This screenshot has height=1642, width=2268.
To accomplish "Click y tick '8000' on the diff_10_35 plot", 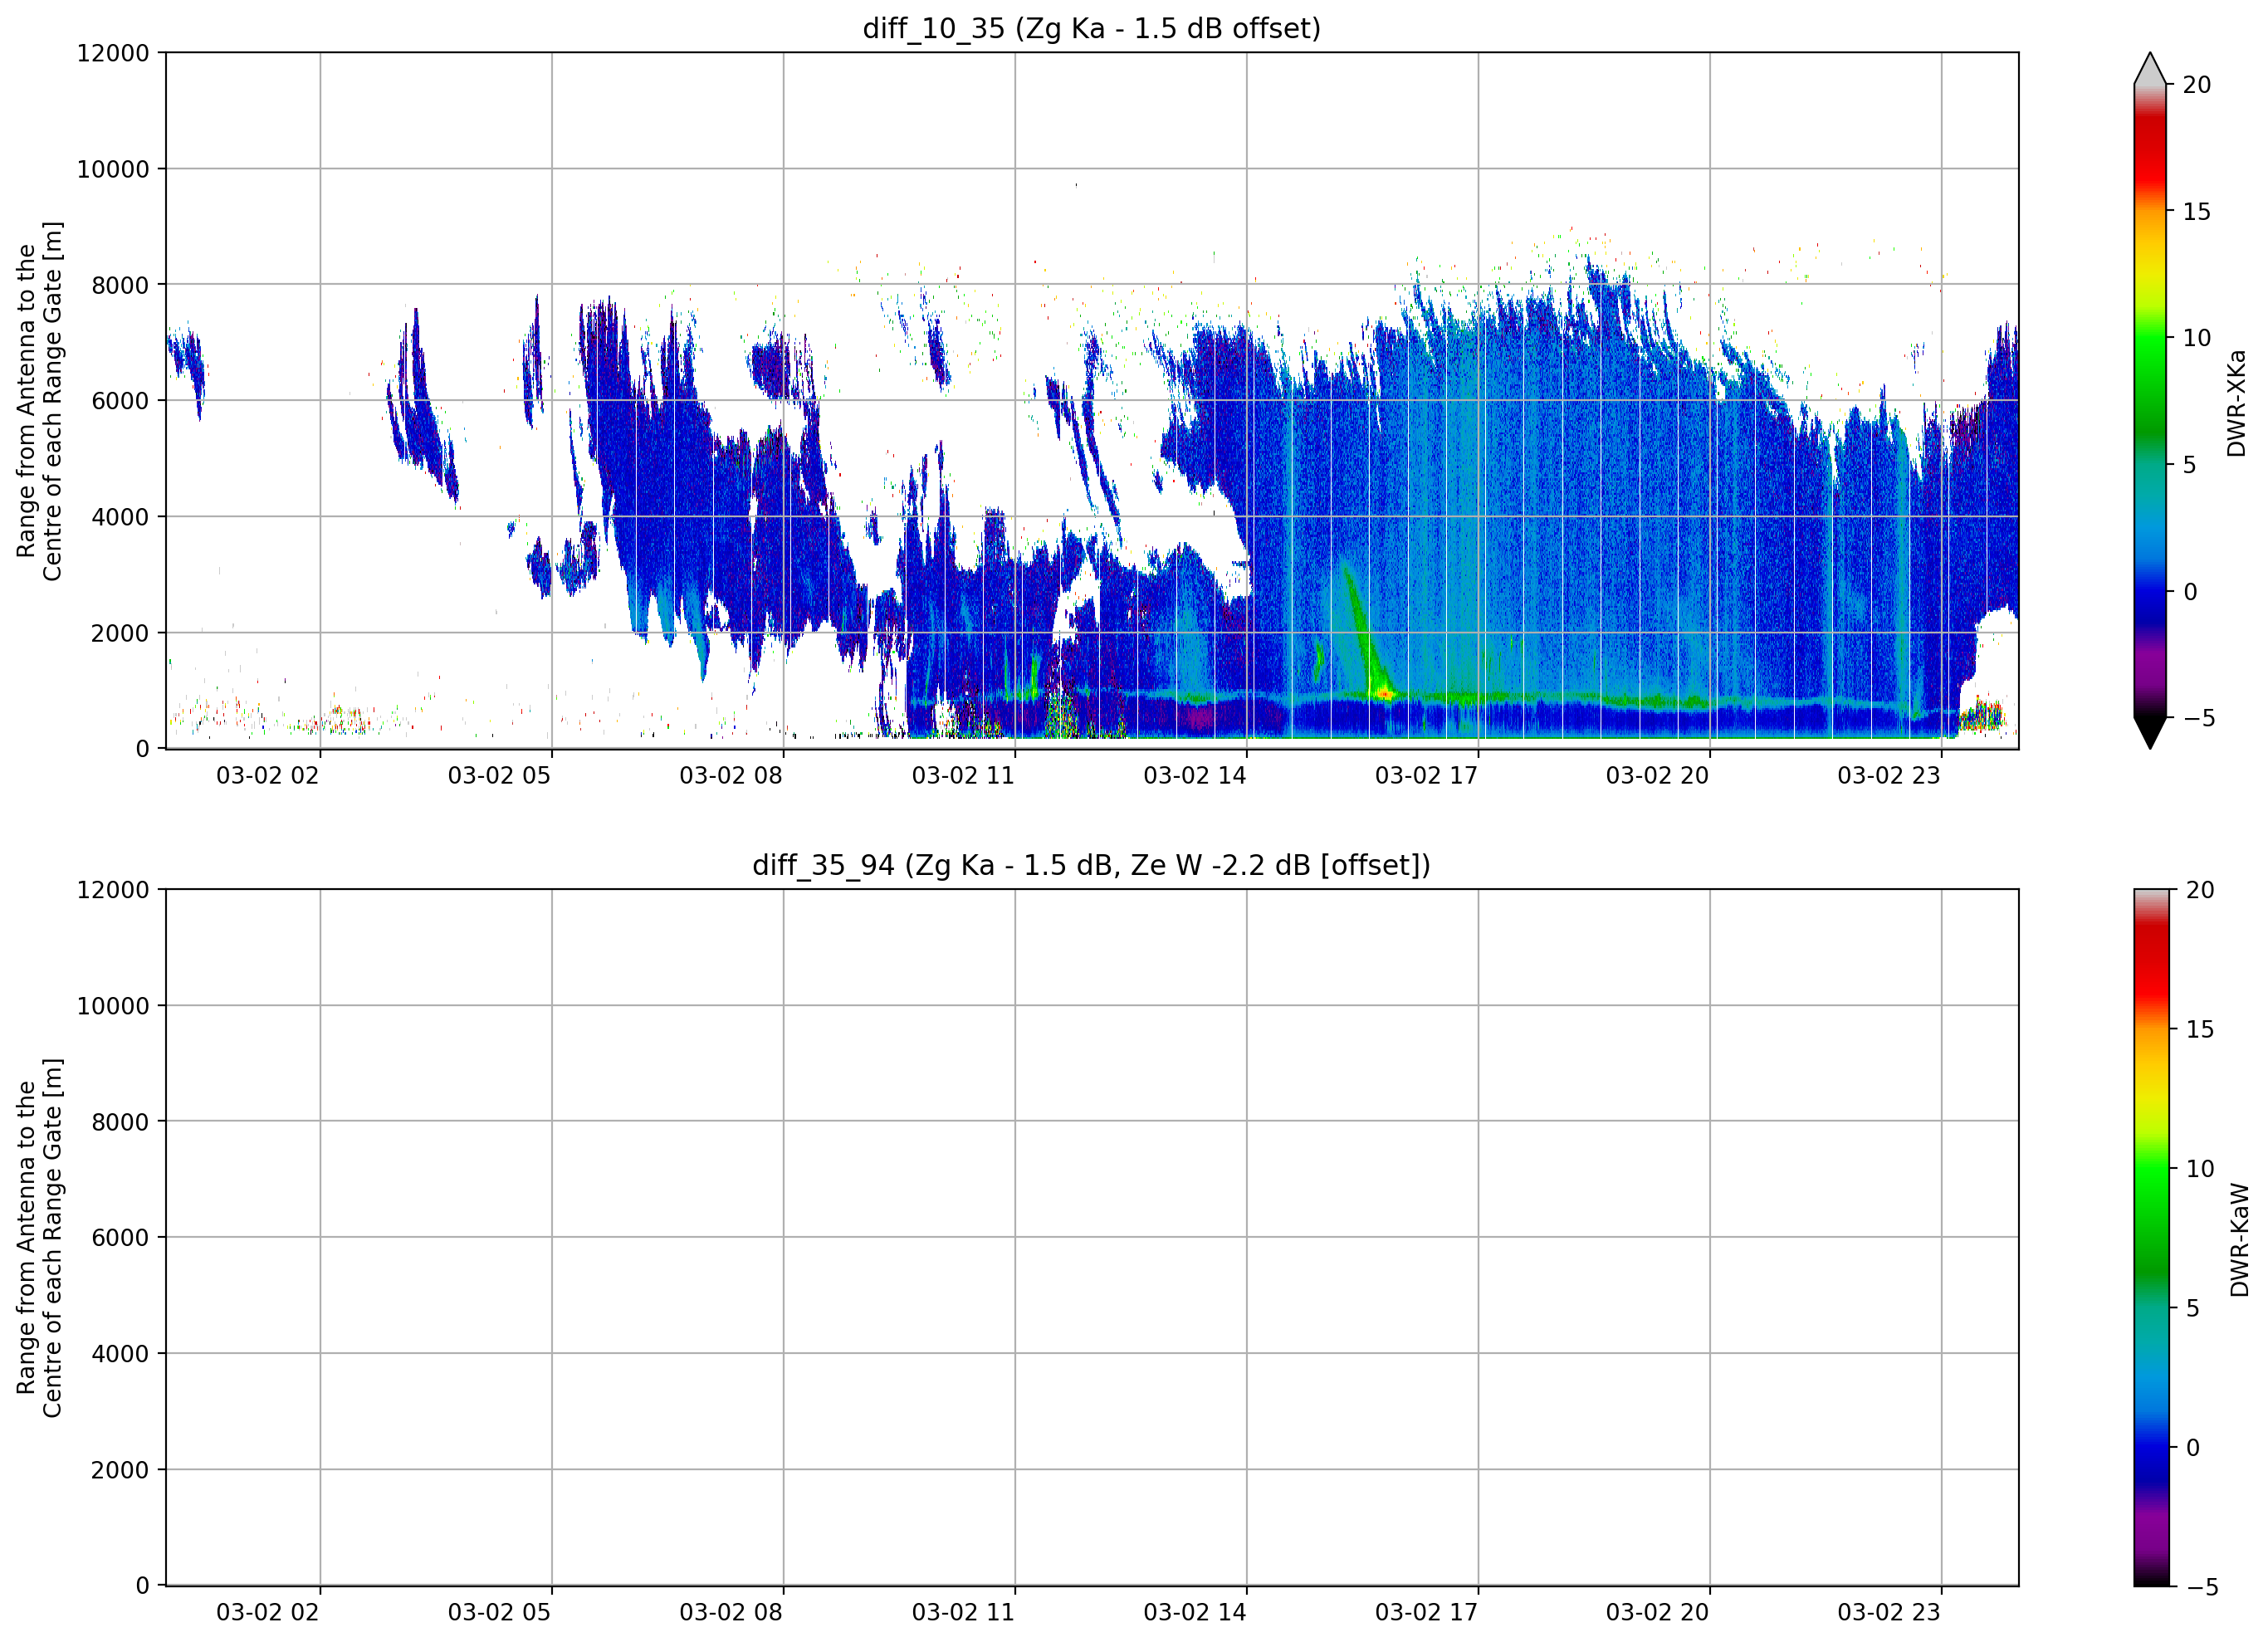I will click(x=120, y=285).
